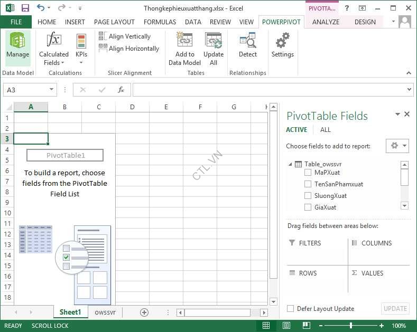This screenshot has height=332, width=417.
Task: Open the owssvr sheet tab
Action: [105, 312]
